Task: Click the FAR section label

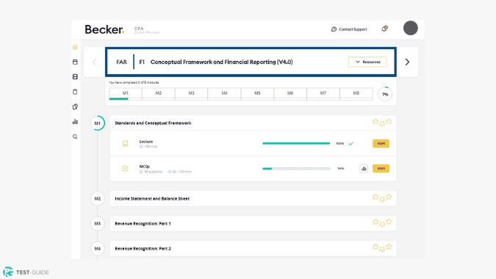Action: (x=122, y=62)
